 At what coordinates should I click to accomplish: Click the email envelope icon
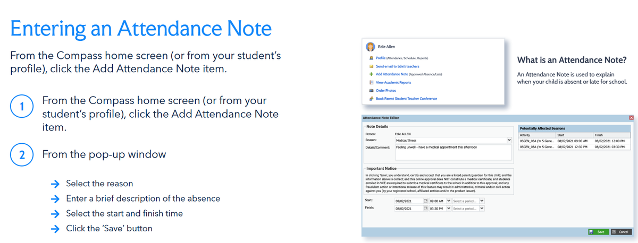click(x=371, y=66)
